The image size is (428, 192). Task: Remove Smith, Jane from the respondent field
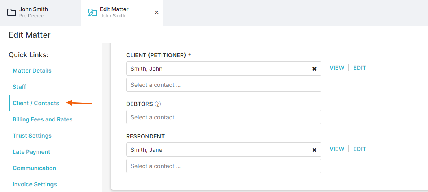(x=314, y=150)
